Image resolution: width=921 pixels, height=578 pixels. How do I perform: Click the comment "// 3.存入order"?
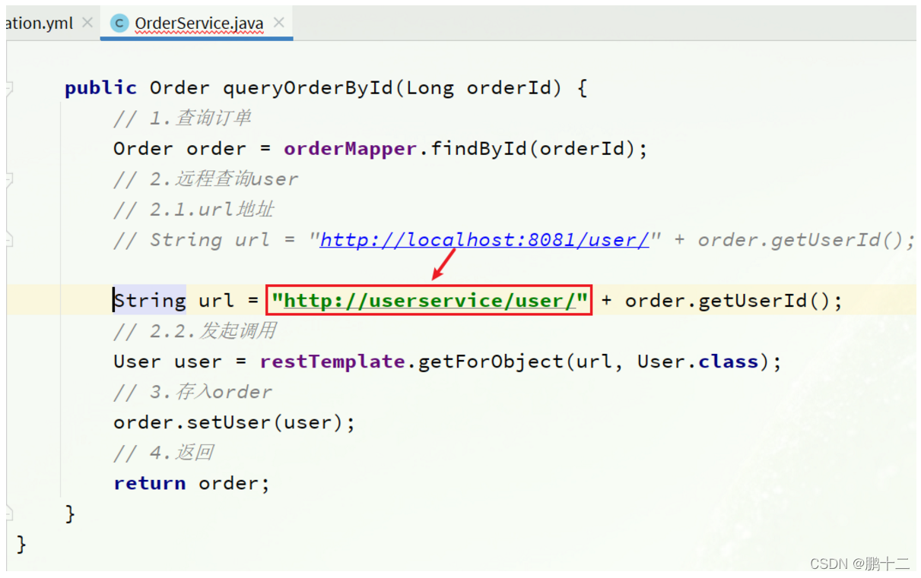192,392
